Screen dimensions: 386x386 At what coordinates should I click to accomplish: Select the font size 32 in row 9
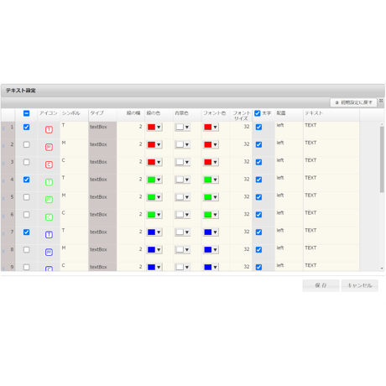click(x=241, y=267)
